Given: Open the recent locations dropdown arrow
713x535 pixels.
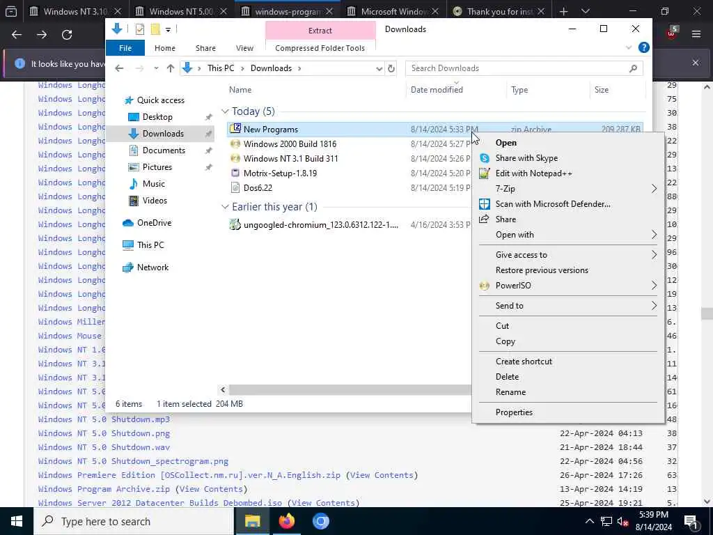Looking at the screenshot, I should [x=156, y=68].
